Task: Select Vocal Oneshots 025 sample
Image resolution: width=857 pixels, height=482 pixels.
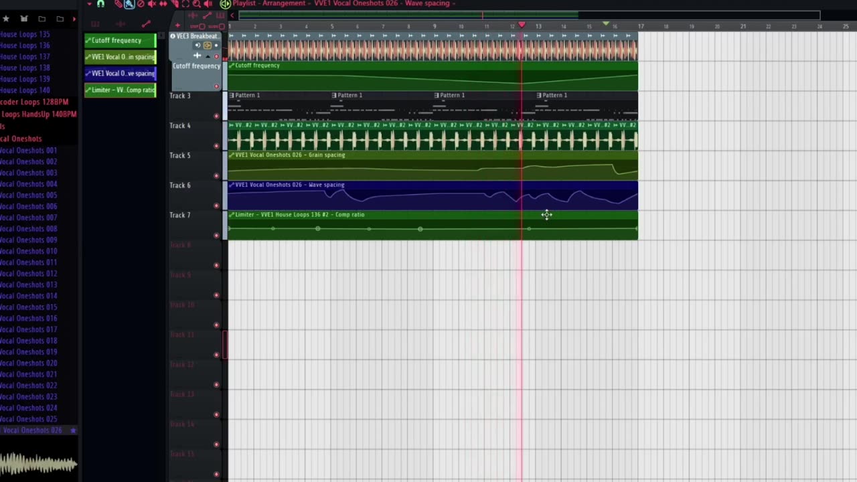Action: tap(28, 419)
